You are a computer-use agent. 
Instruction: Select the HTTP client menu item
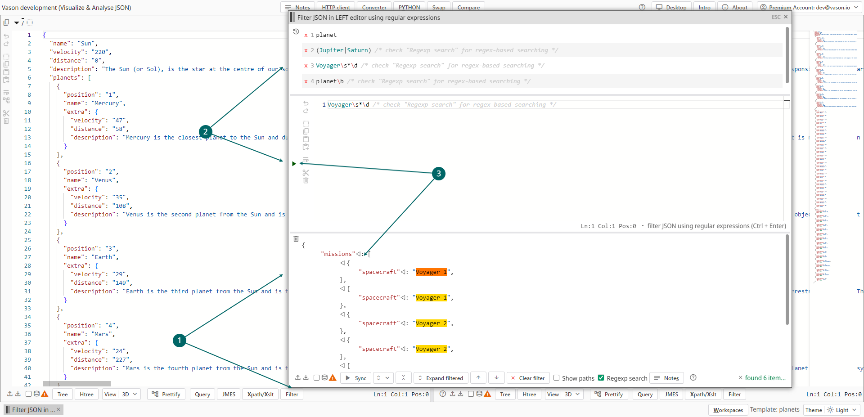click(x=336, y=7)
